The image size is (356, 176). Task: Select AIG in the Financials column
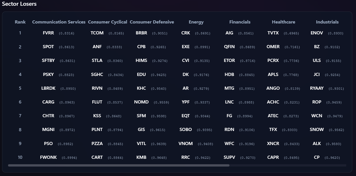click(229, 33)
